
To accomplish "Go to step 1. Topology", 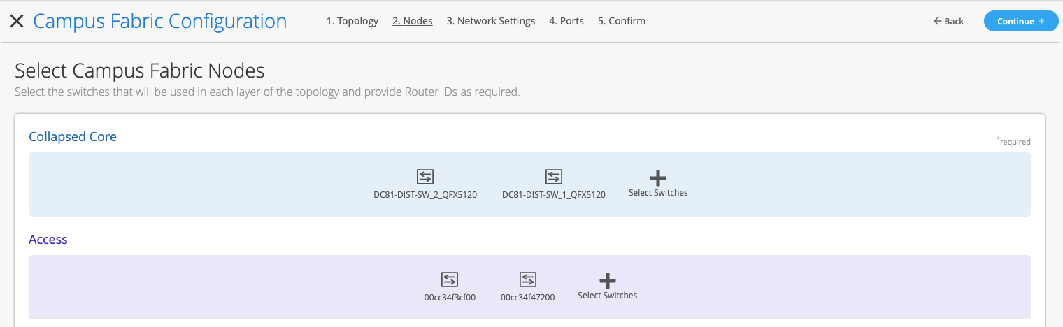I will [x=352, y=21].
